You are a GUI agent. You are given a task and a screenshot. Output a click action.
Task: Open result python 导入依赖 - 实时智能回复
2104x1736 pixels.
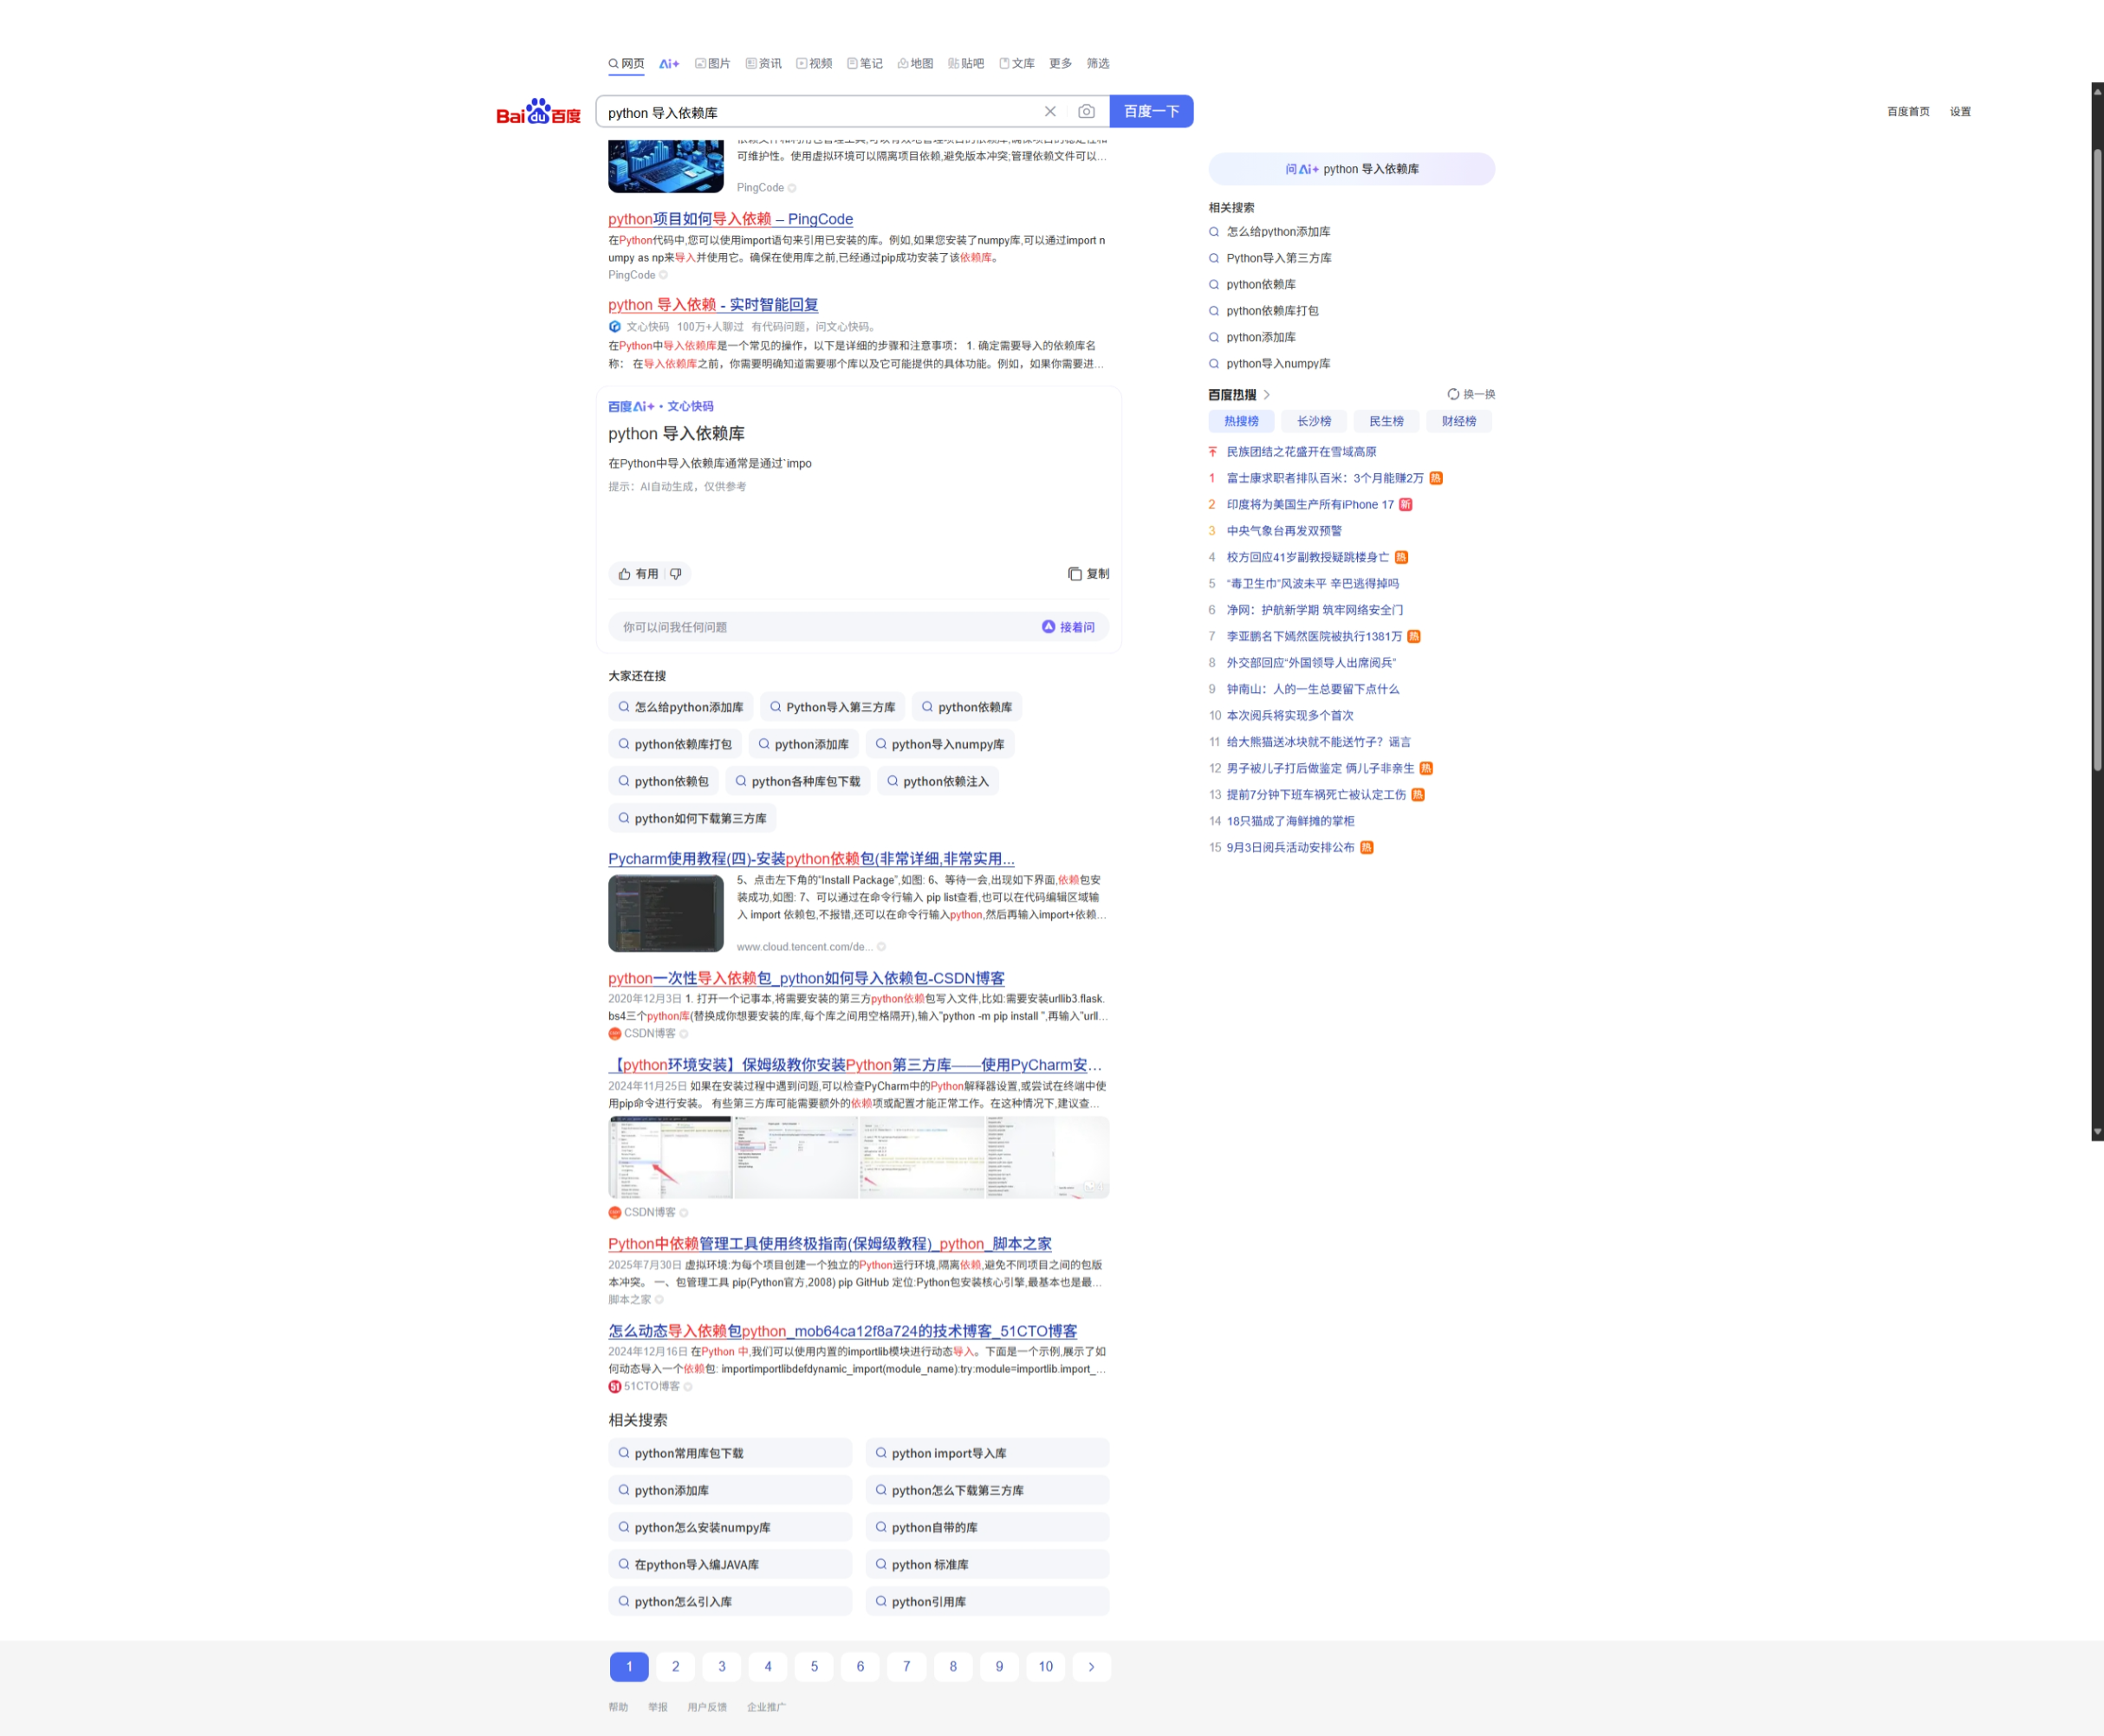(713, 305)
